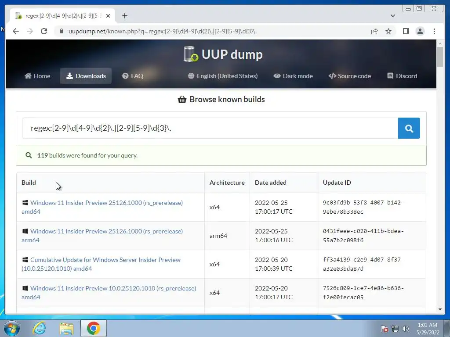Close the regex search tab
Screen dimensions: 450x337
point(108,16)
